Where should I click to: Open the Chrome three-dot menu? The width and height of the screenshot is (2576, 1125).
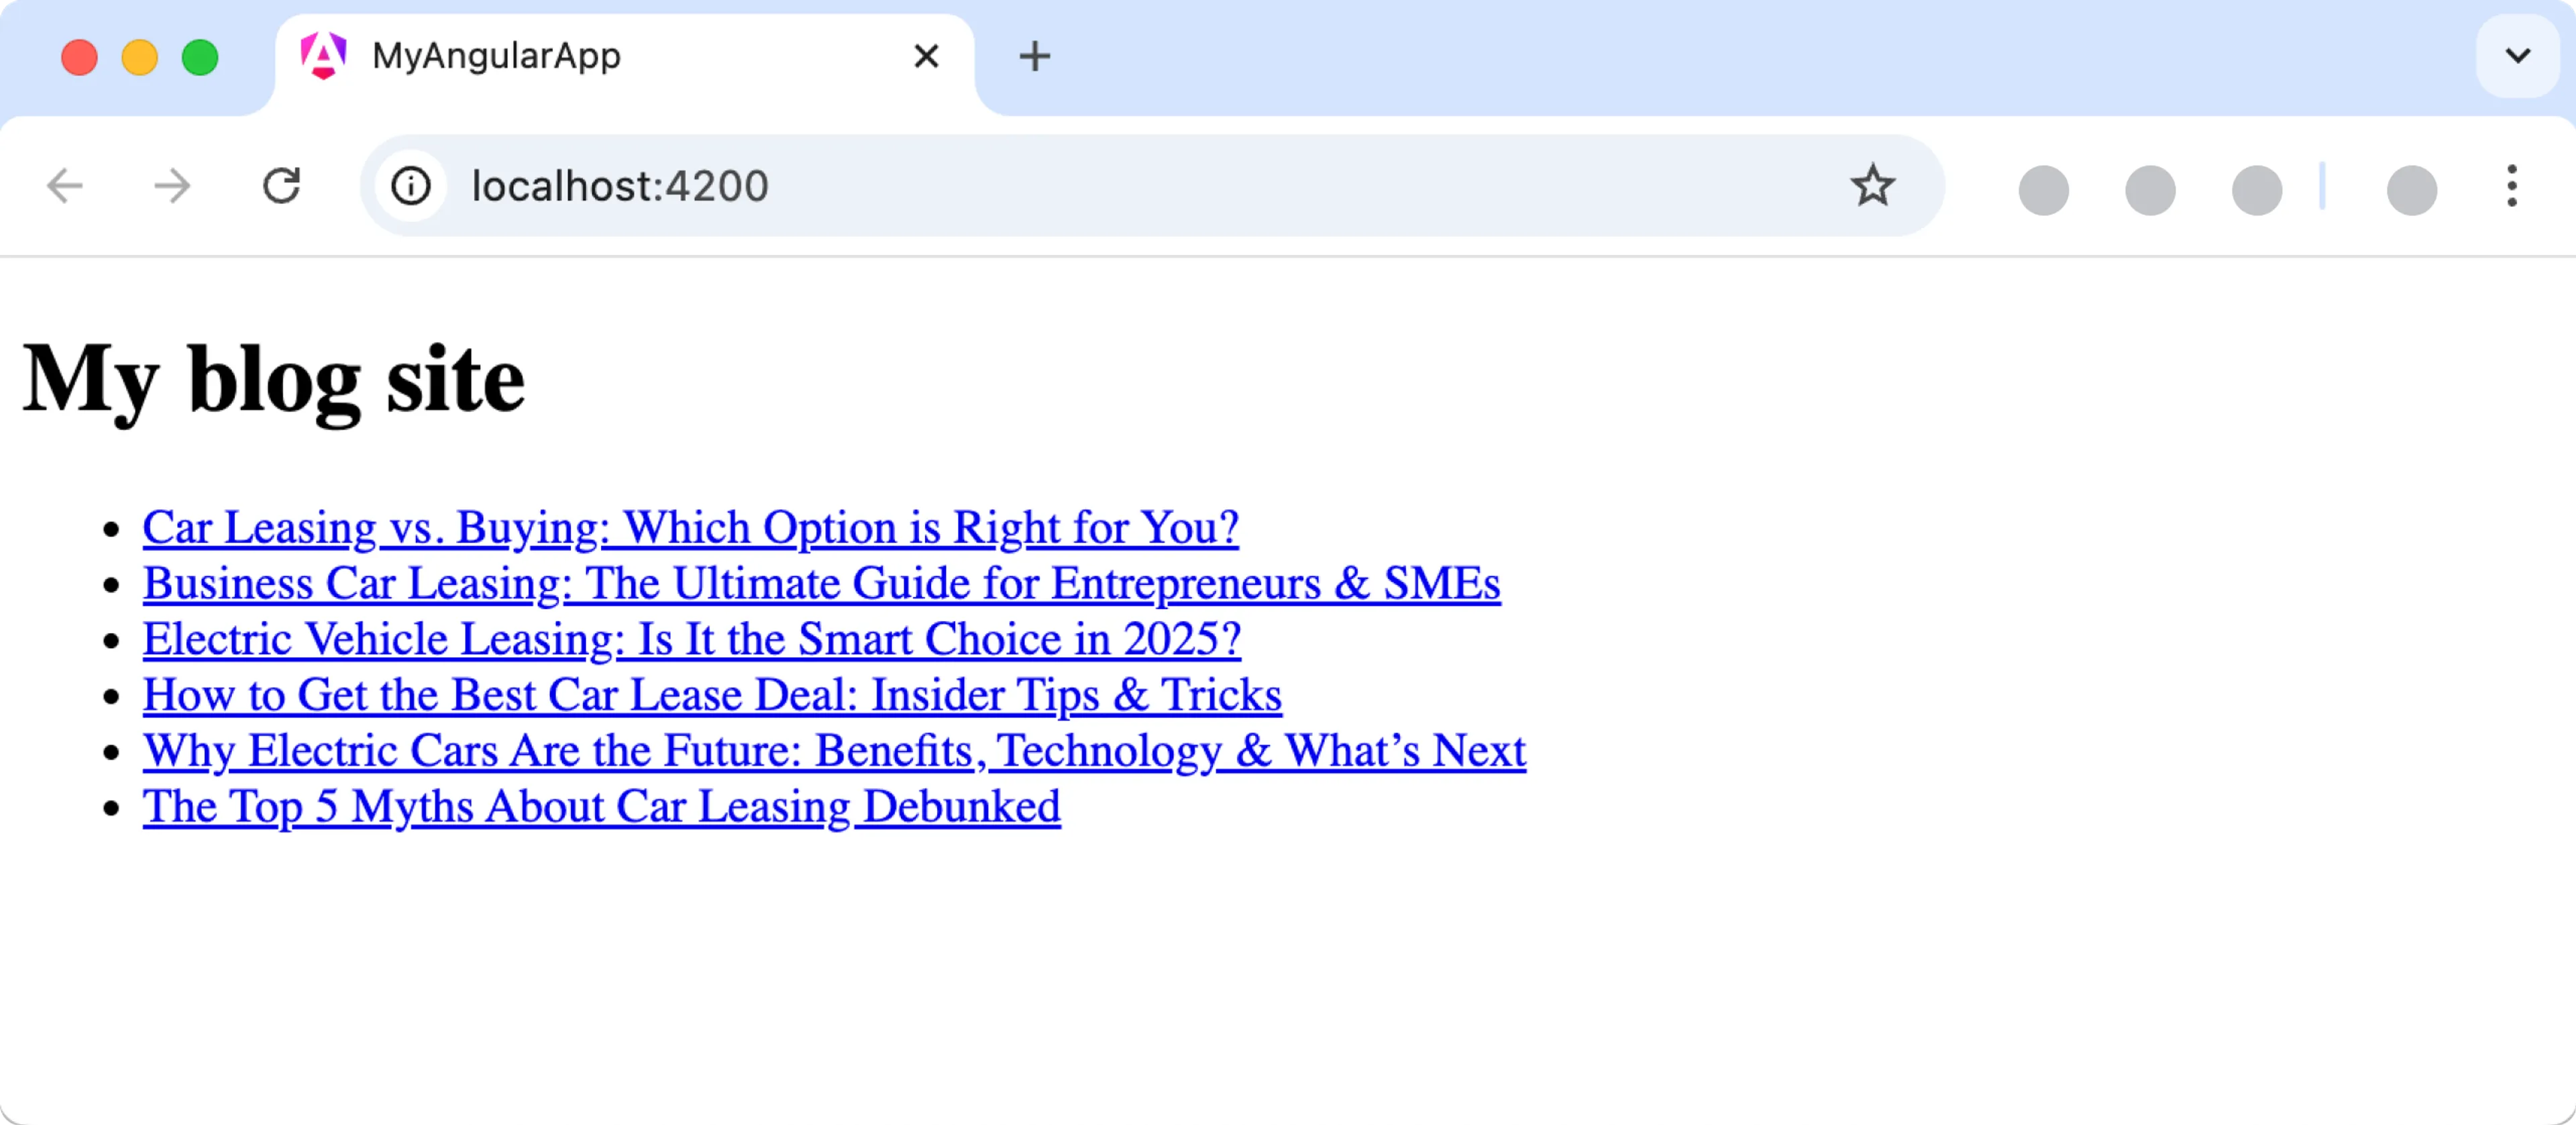pyautogui.click(x=2511, y=186)
